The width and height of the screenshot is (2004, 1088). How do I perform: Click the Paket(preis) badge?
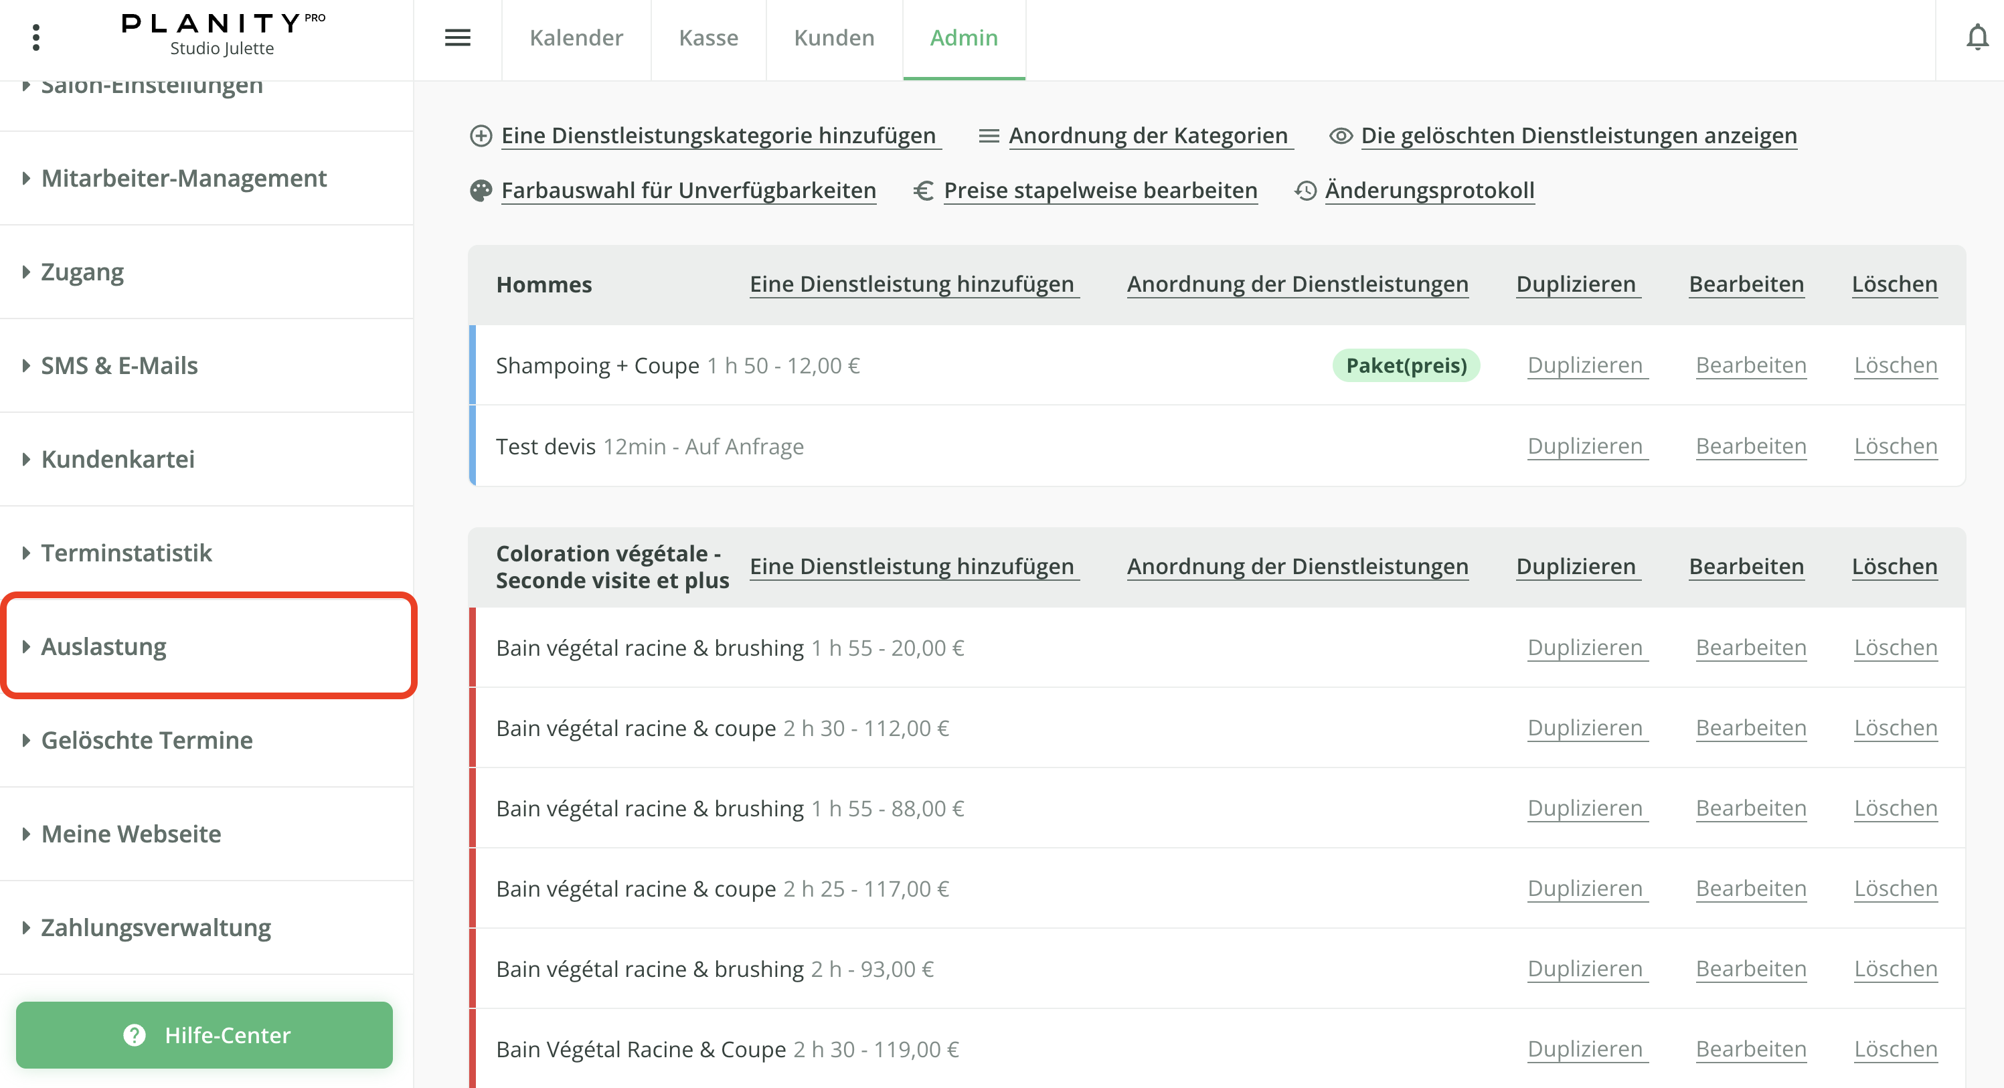point(1406,365)
